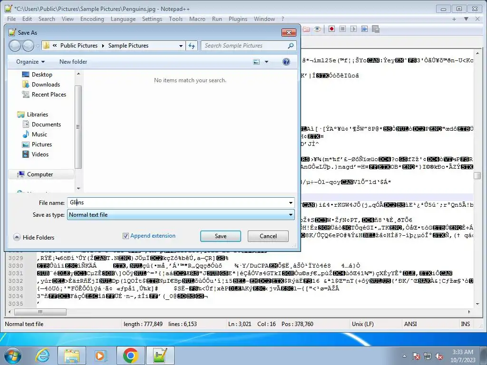Open Google Chrome from taskbar
Screen dimensions: 487x365
coord(130,355)
